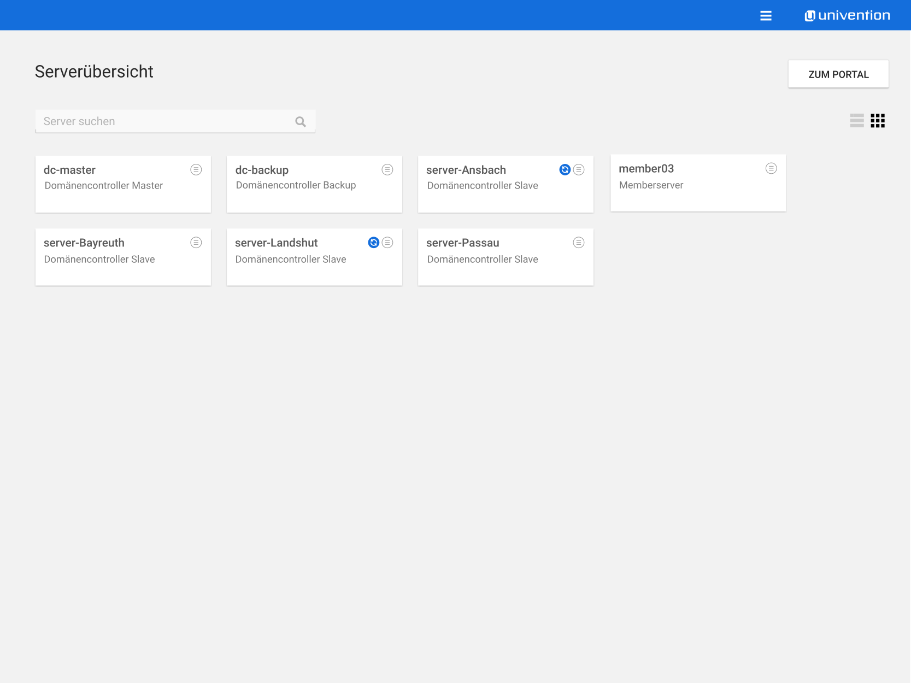Switch to list view layout
911x683 pixels.
pos(856,121)
